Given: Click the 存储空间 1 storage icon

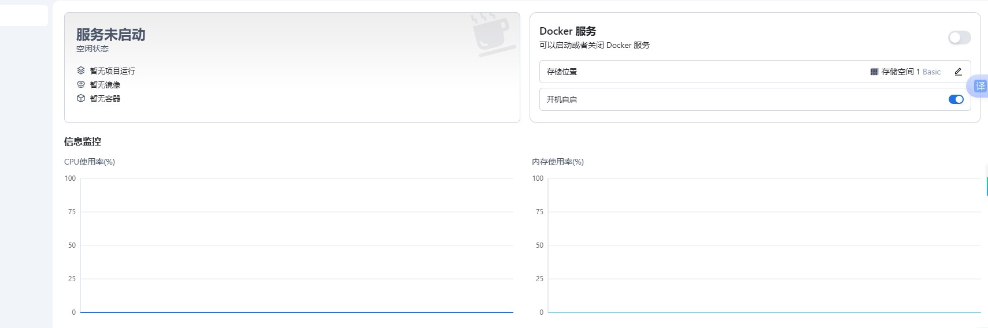Looking at the screenshot, I should 874,72.
